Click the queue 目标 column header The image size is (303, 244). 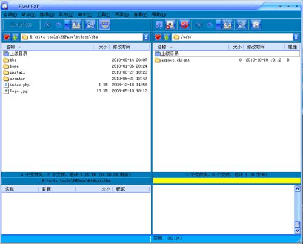pyautogui.click(x=56, y=189)
